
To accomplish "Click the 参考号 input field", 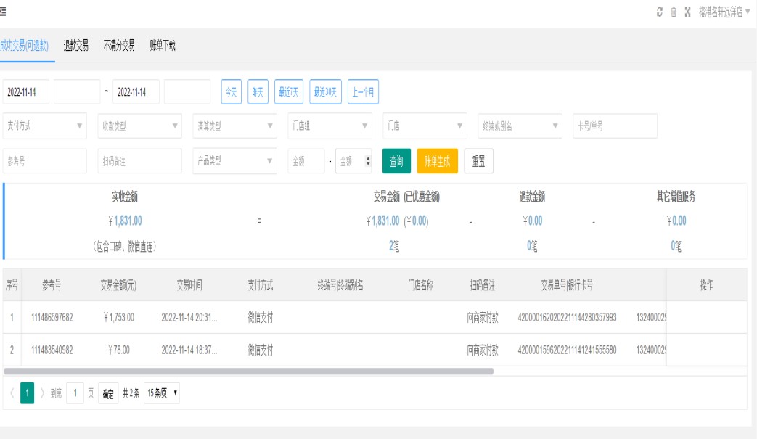I will (44, 161).
